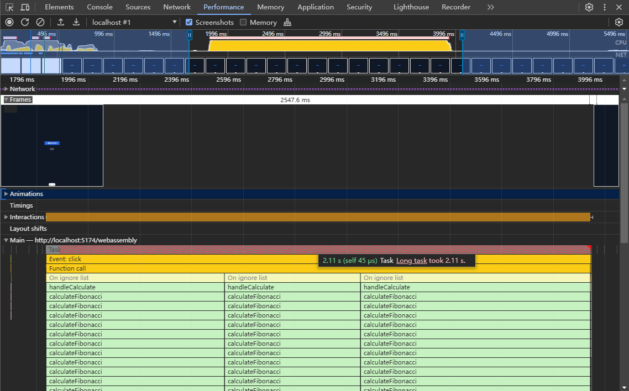Collapse the Frames track
Viewport: 629px width, 391px height.
pos(6,100)
